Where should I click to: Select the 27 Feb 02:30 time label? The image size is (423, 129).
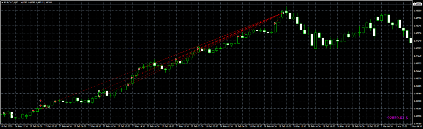click(51, 127)
